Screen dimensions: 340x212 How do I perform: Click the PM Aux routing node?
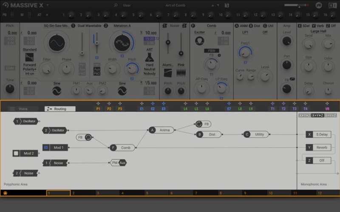pyautogui.click(x=119, y=163)
